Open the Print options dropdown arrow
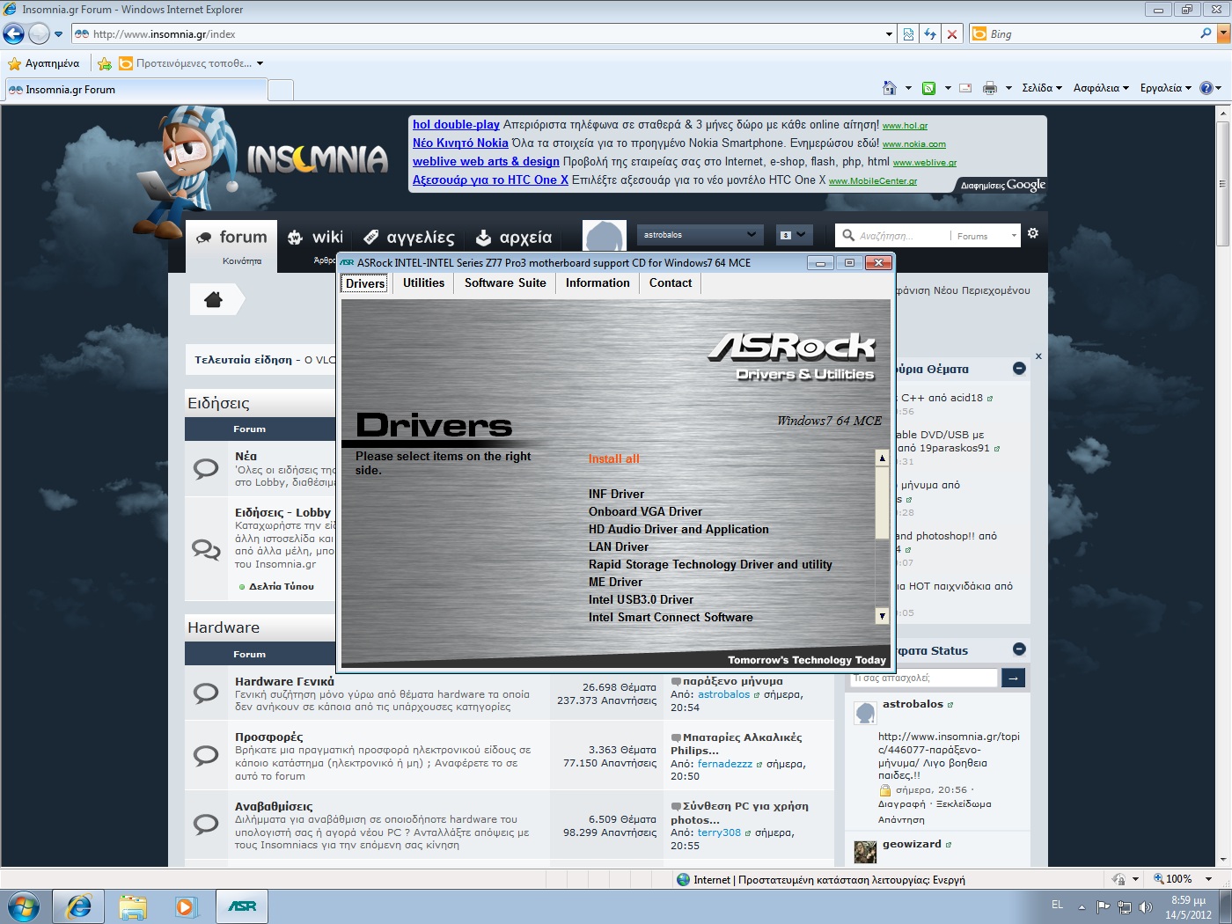Image resolution: width=1232 pixels, height=924 pixels. click(1008, 88)
